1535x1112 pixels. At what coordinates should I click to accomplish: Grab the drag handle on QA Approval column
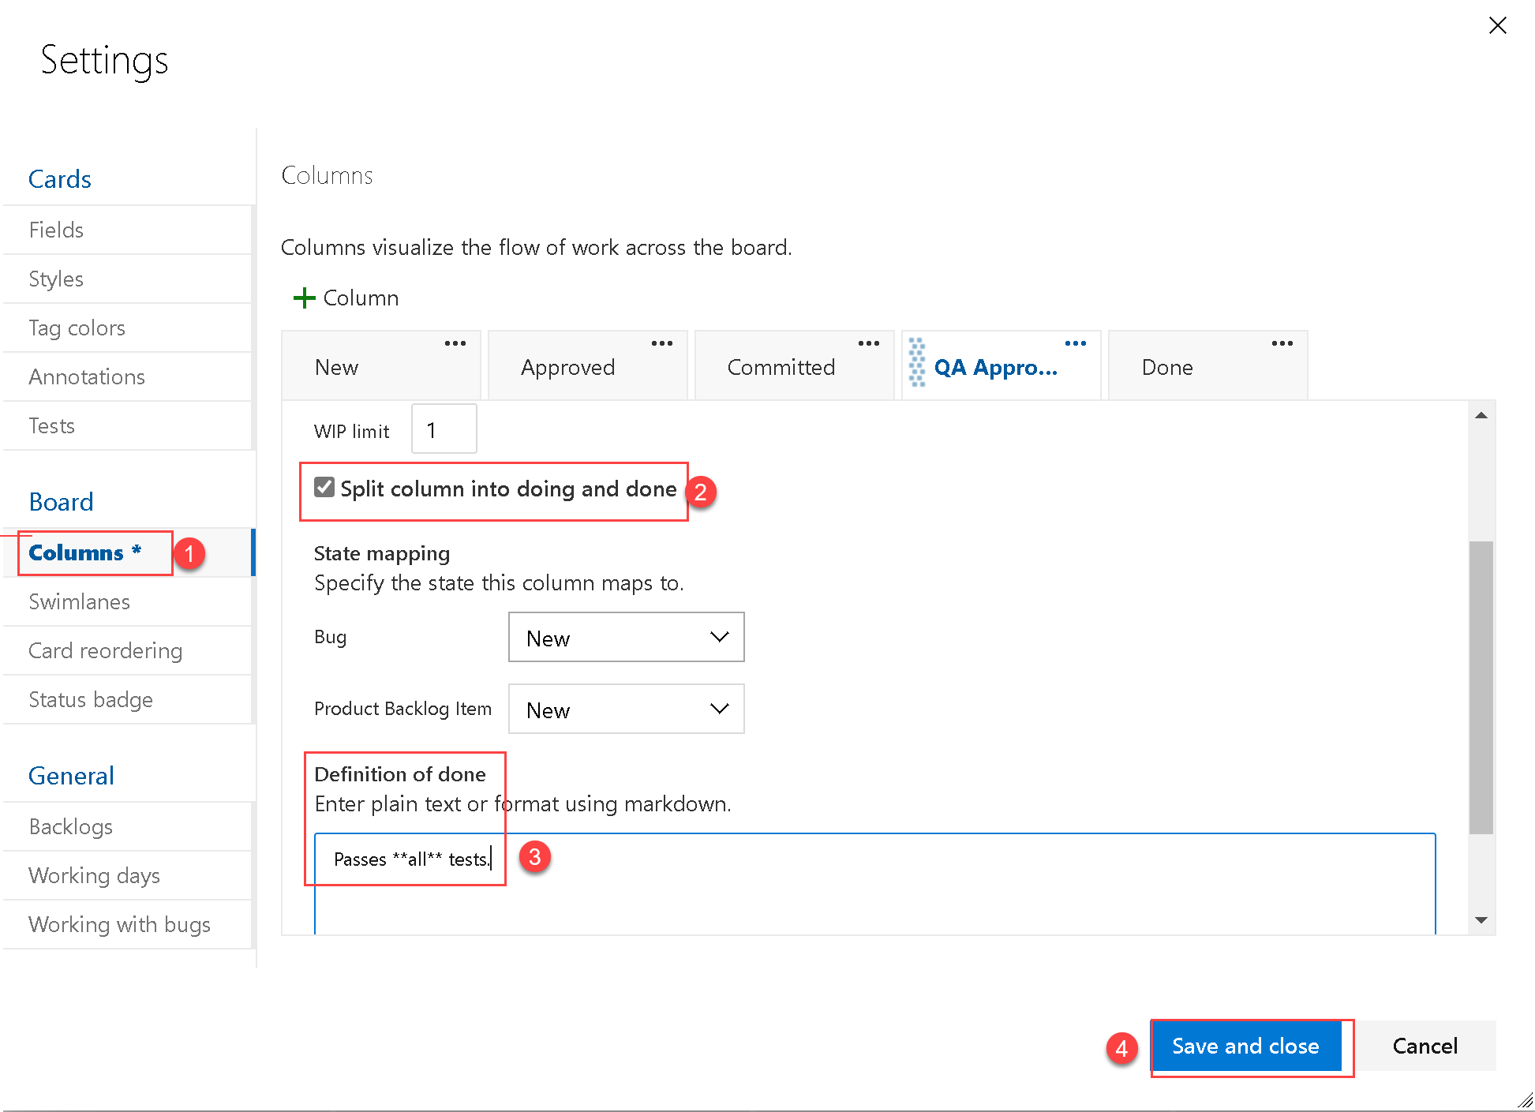click(916, 363)
